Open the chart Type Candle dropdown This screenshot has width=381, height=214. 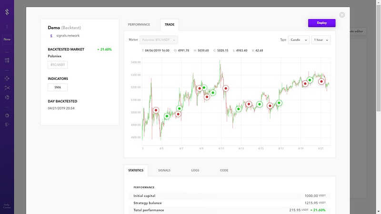tap(299, 40)
